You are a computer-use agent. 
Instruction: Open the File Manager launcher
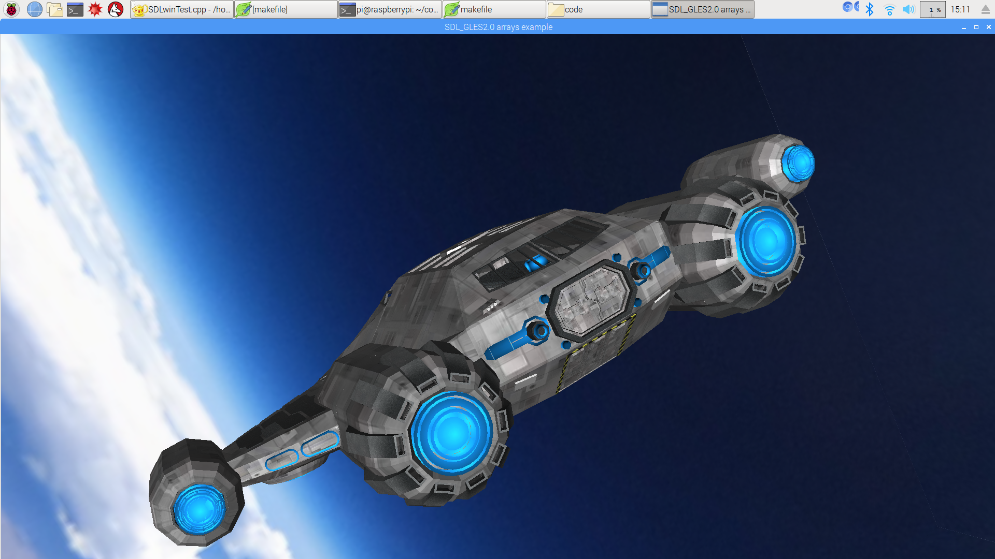54,9
